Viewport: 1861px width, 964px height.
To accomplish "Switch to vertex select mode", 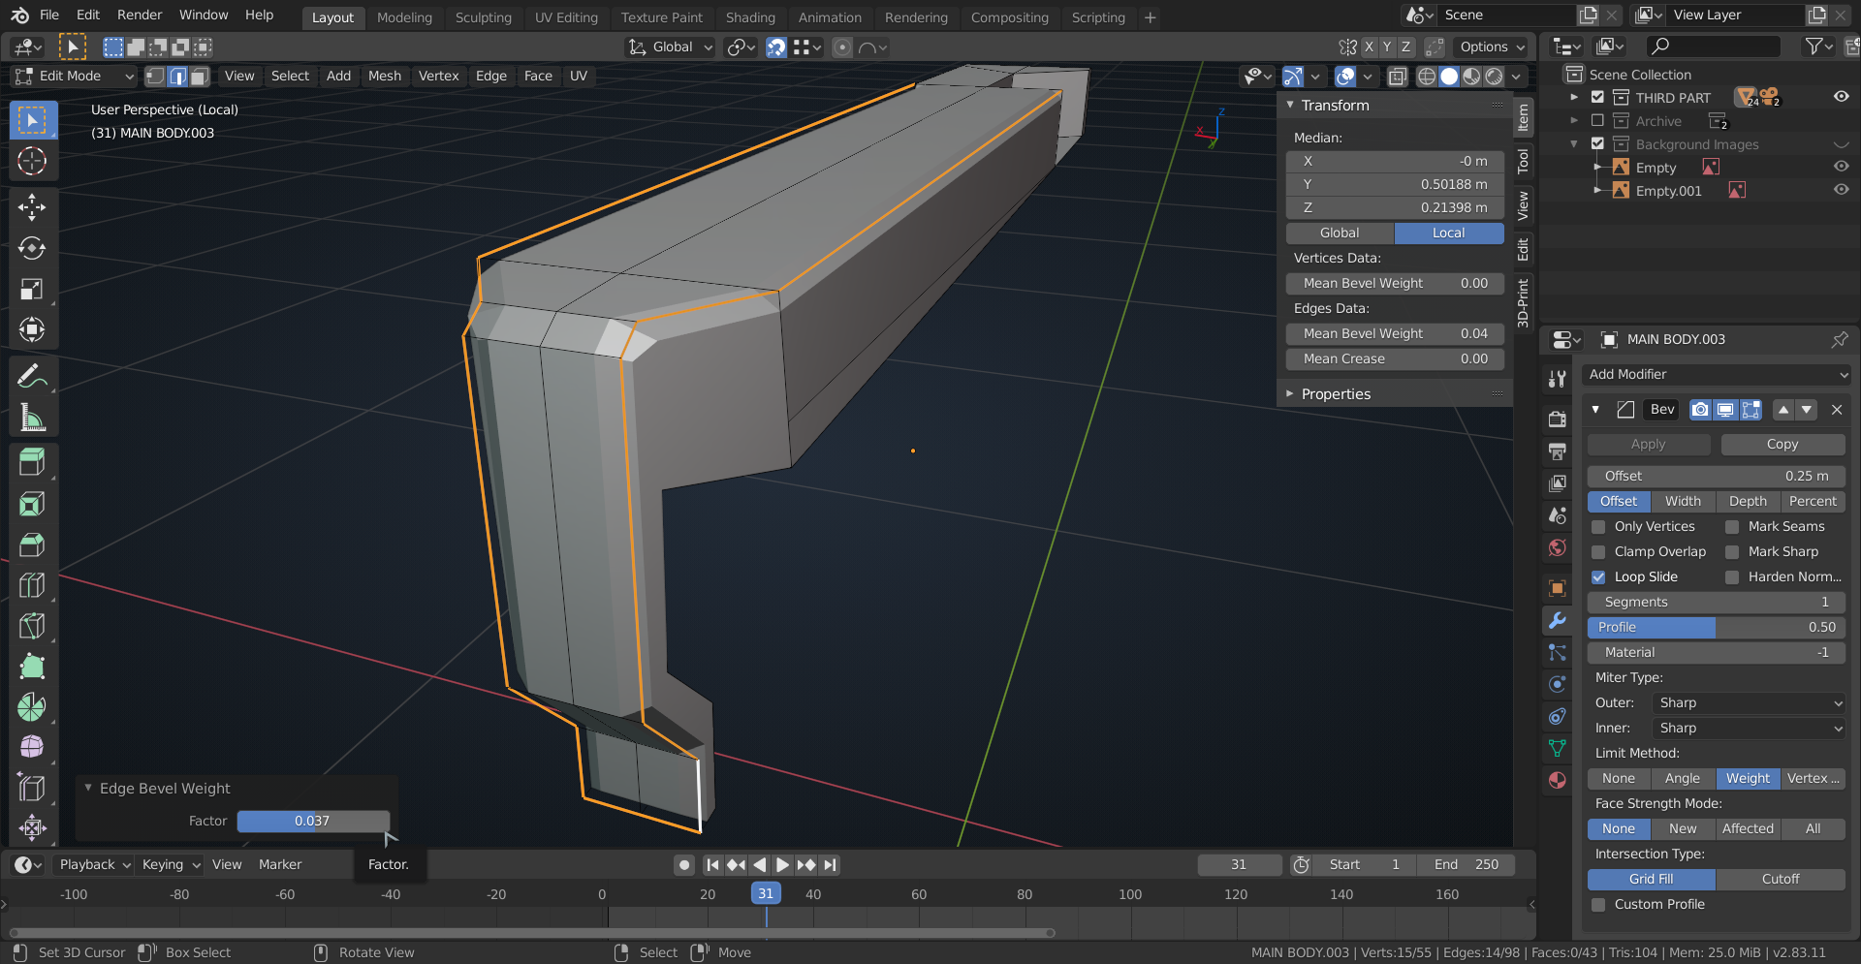I will coord(155,77).
